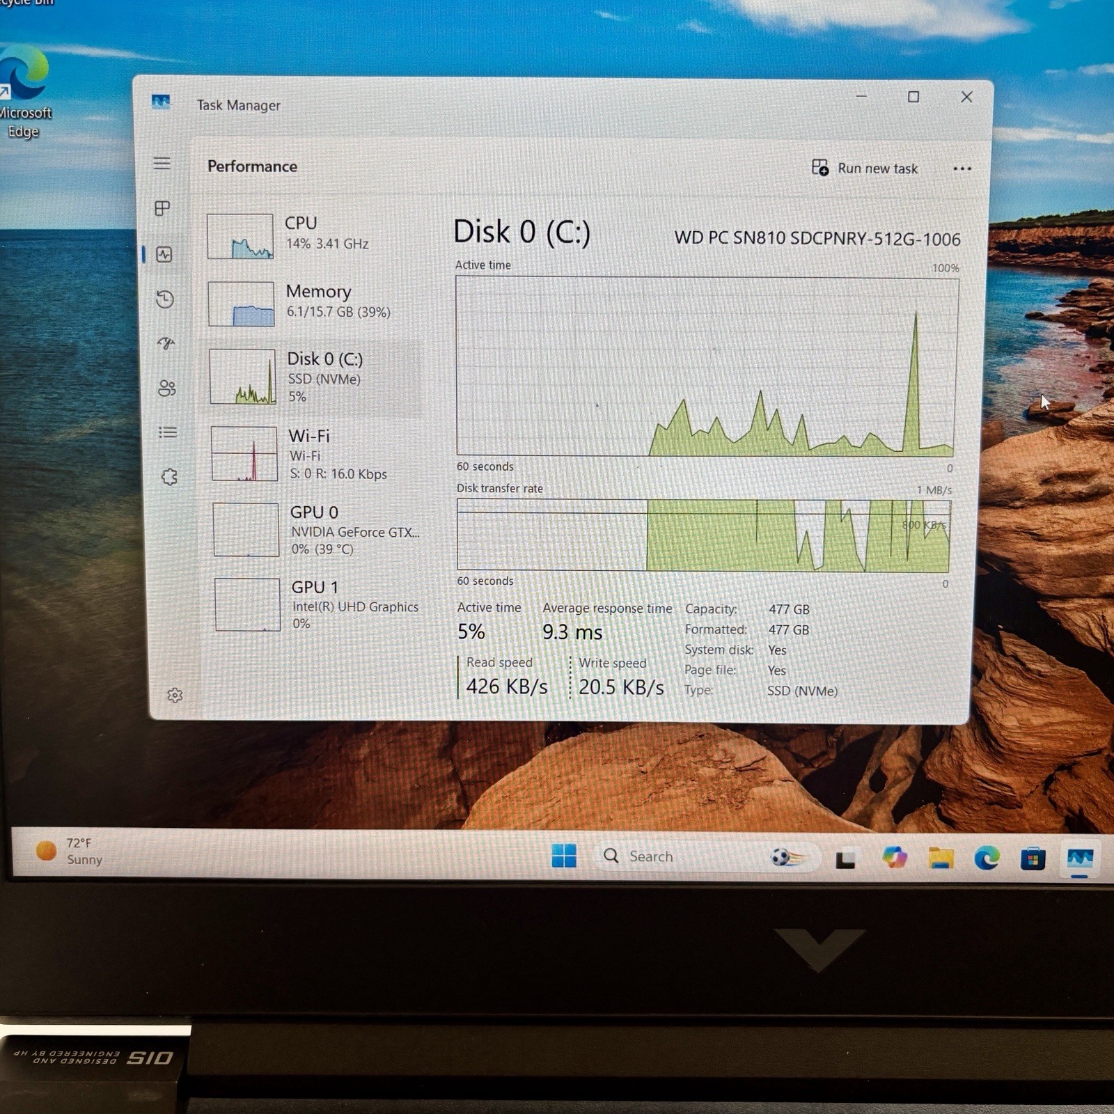This screenshot has height=1114, width=1114.
Task: Minimize the Task Manager window
Action: pos(861,96)
